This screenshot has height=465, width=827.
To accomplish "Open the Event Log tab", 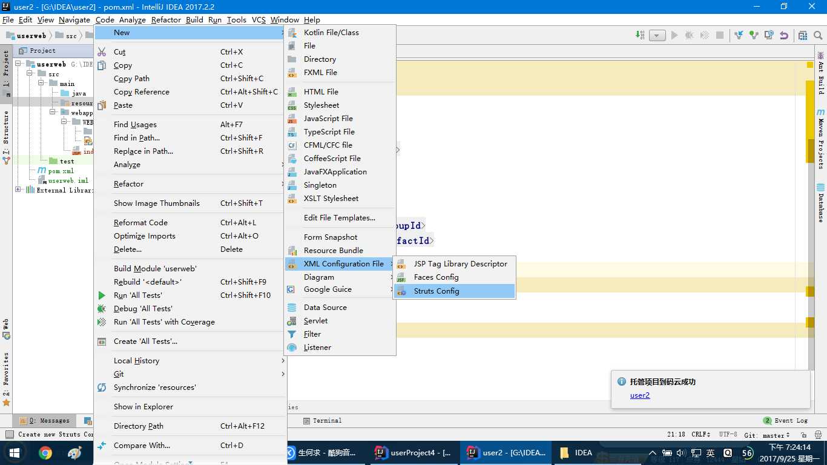I will click(786, 421).
